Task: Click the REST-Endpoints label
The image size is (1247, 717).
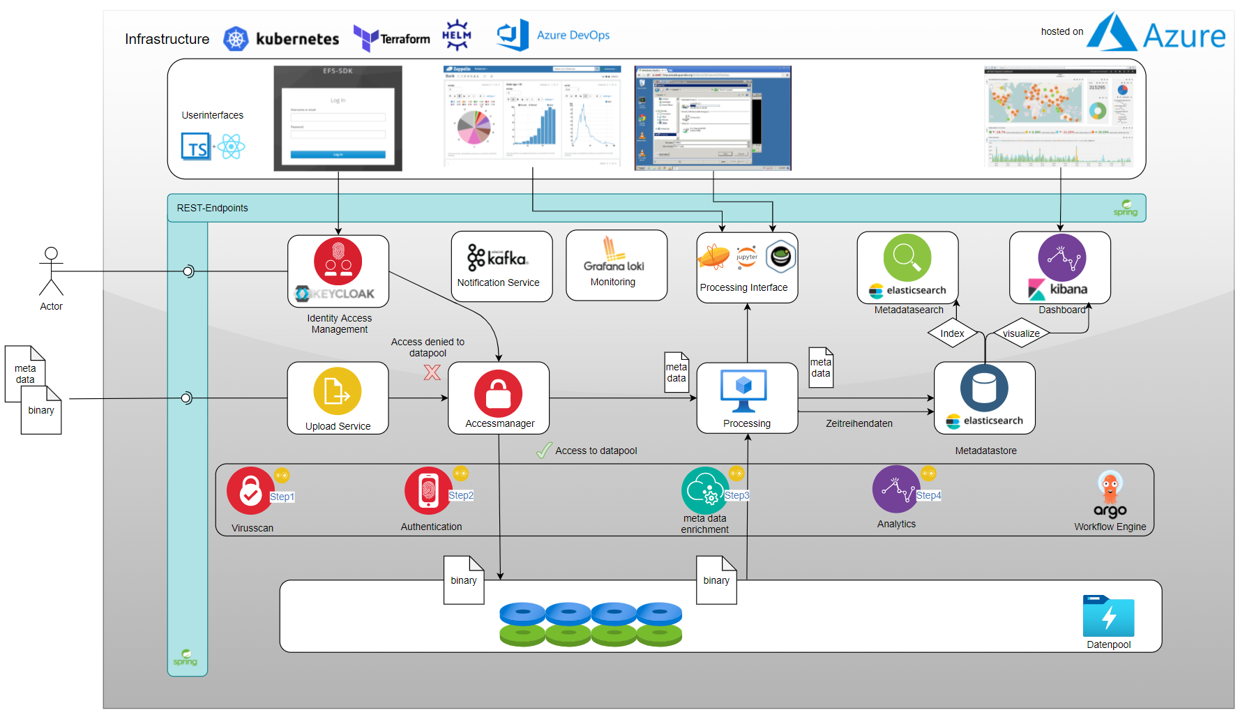Action: click(212, 208)
